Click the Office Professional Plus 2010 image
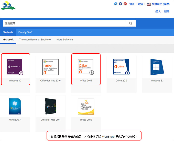The height and width of the screenshot is (141, 174). (86, 106)
